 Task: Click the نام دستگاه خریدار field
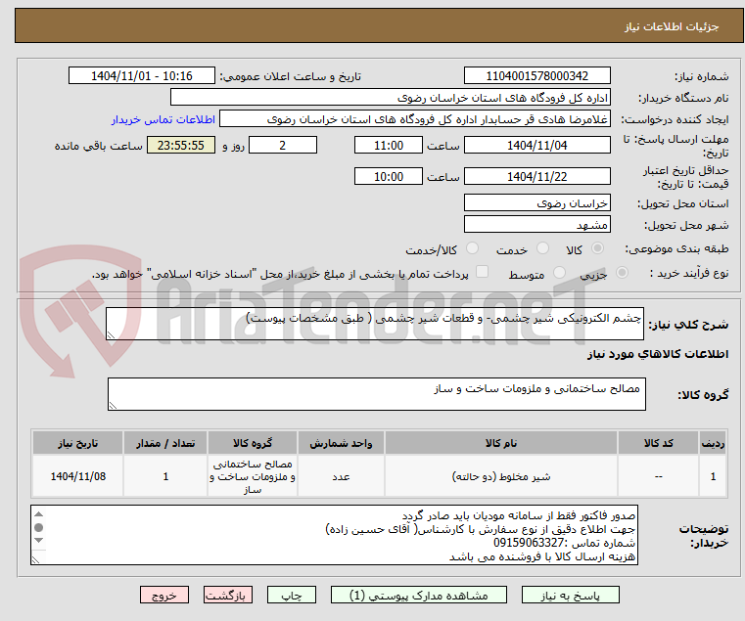pyautogui.click(x=390, y=98)
